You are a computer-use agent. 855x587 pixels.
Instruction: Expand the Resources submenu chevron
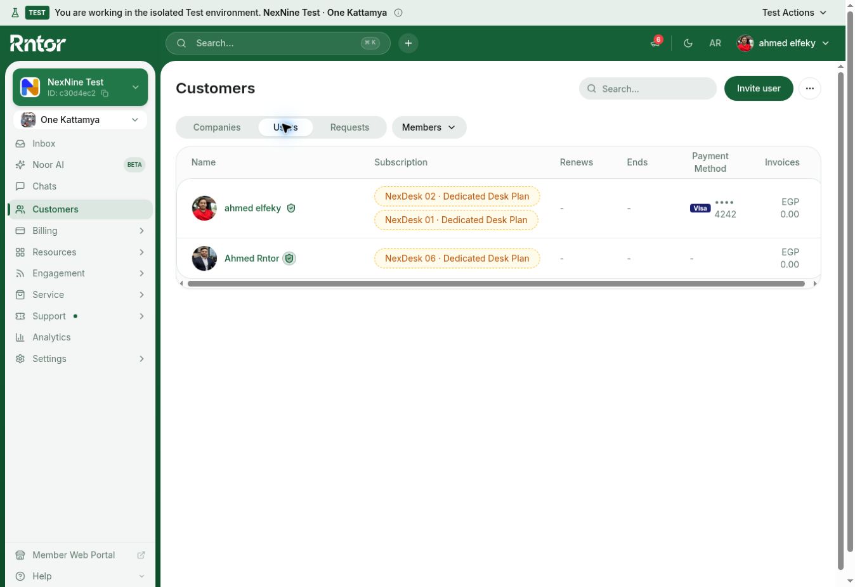pyautogui.click(x=141, y=252)
